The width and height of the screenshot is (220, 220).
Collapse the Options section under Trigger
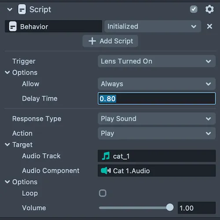click(7, 72)
